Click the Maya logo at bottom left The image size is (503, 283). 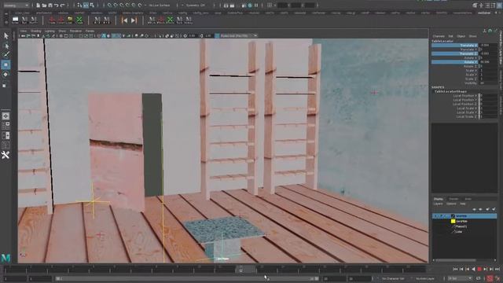point(6,258)
